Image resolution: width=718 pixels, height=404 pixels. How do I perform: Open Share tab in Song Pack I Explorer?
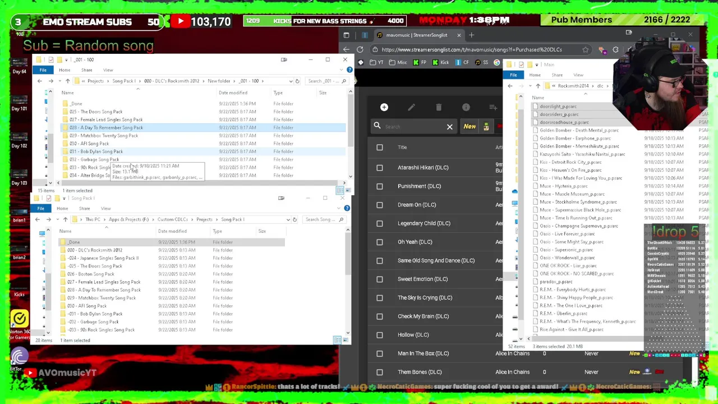(x=84, y=209)
